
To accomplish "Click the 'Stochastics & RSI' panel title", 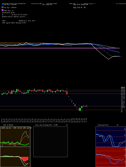I will (x=108, y=125).
